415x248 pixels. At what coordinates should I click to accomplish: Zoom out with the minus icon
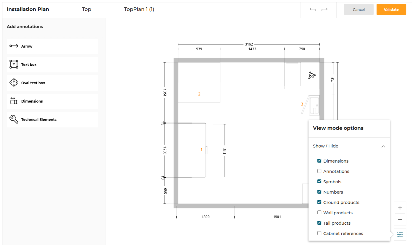[x=400, y=220]
